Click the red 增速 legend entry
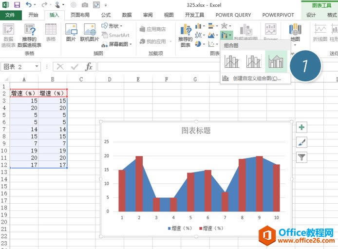The width and height of the screenshot is (338, 249). tap(211, 228)
